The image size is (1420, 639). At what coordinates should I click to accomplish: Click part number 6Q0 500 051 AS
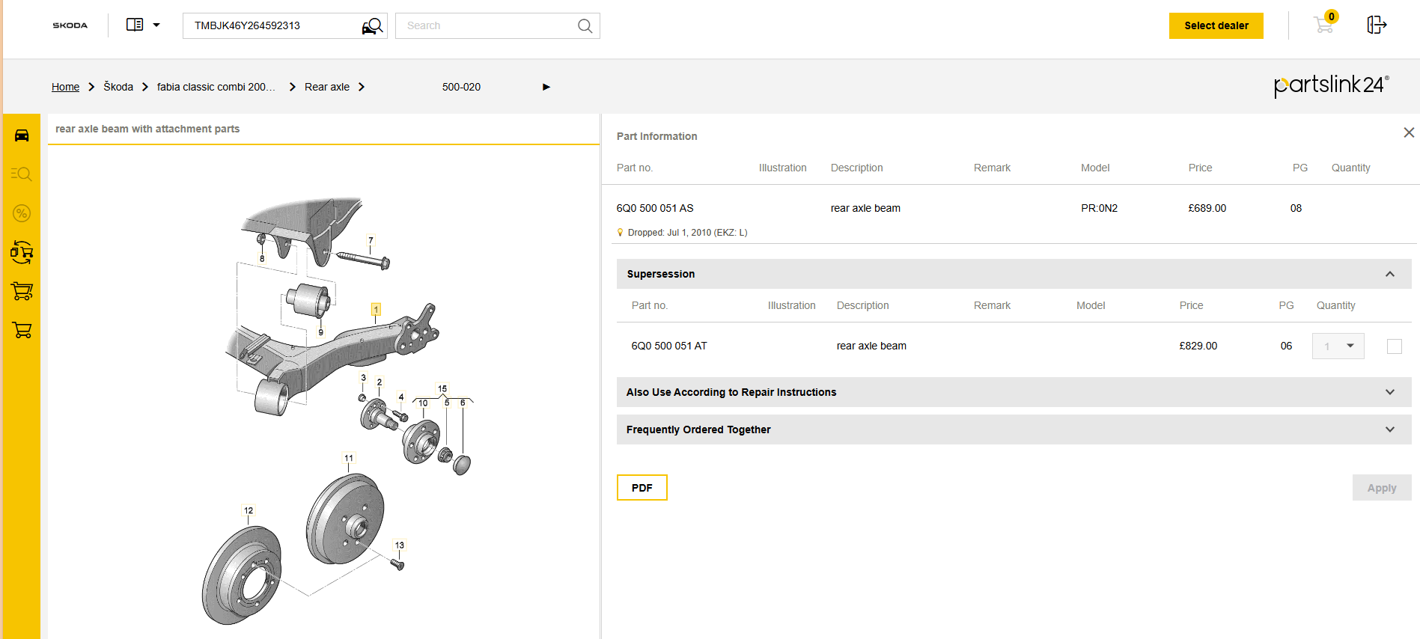point(655,208)
